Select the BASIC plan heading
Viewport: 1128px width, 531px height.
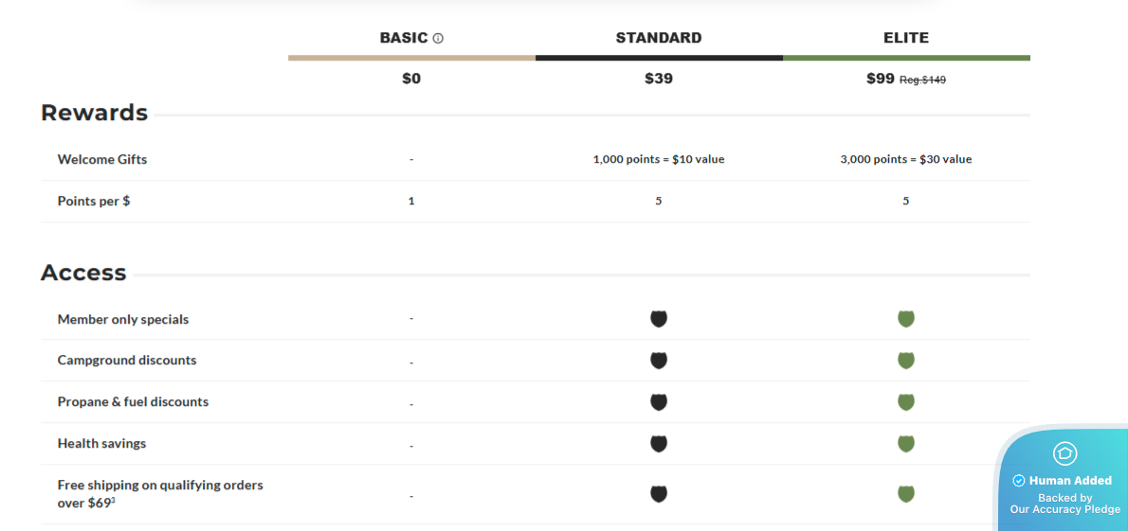click(x=404, y=38)
